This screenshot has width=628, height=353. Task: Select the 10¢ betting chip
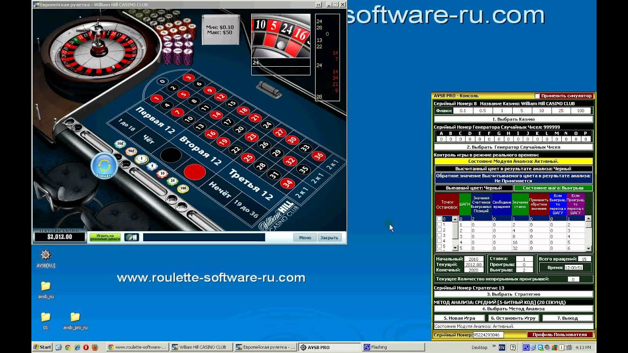point(120,144)
